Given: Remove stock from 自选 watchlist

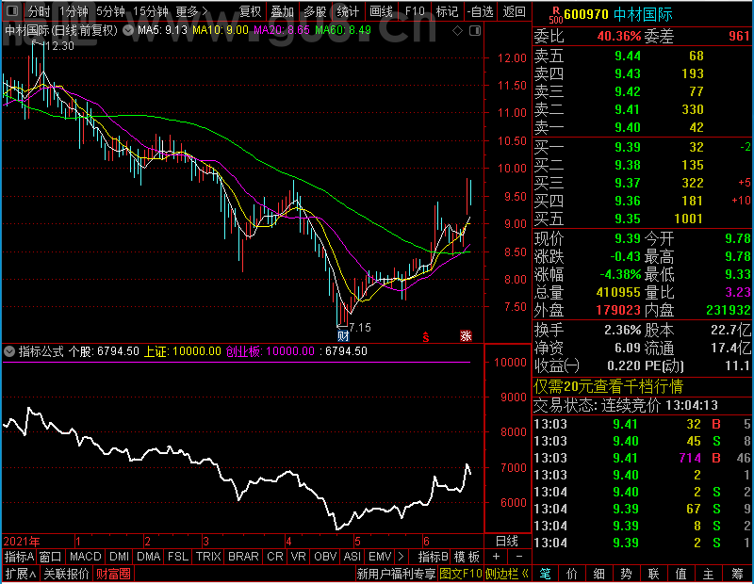Looking at the screenshot, I should (480, 11).
